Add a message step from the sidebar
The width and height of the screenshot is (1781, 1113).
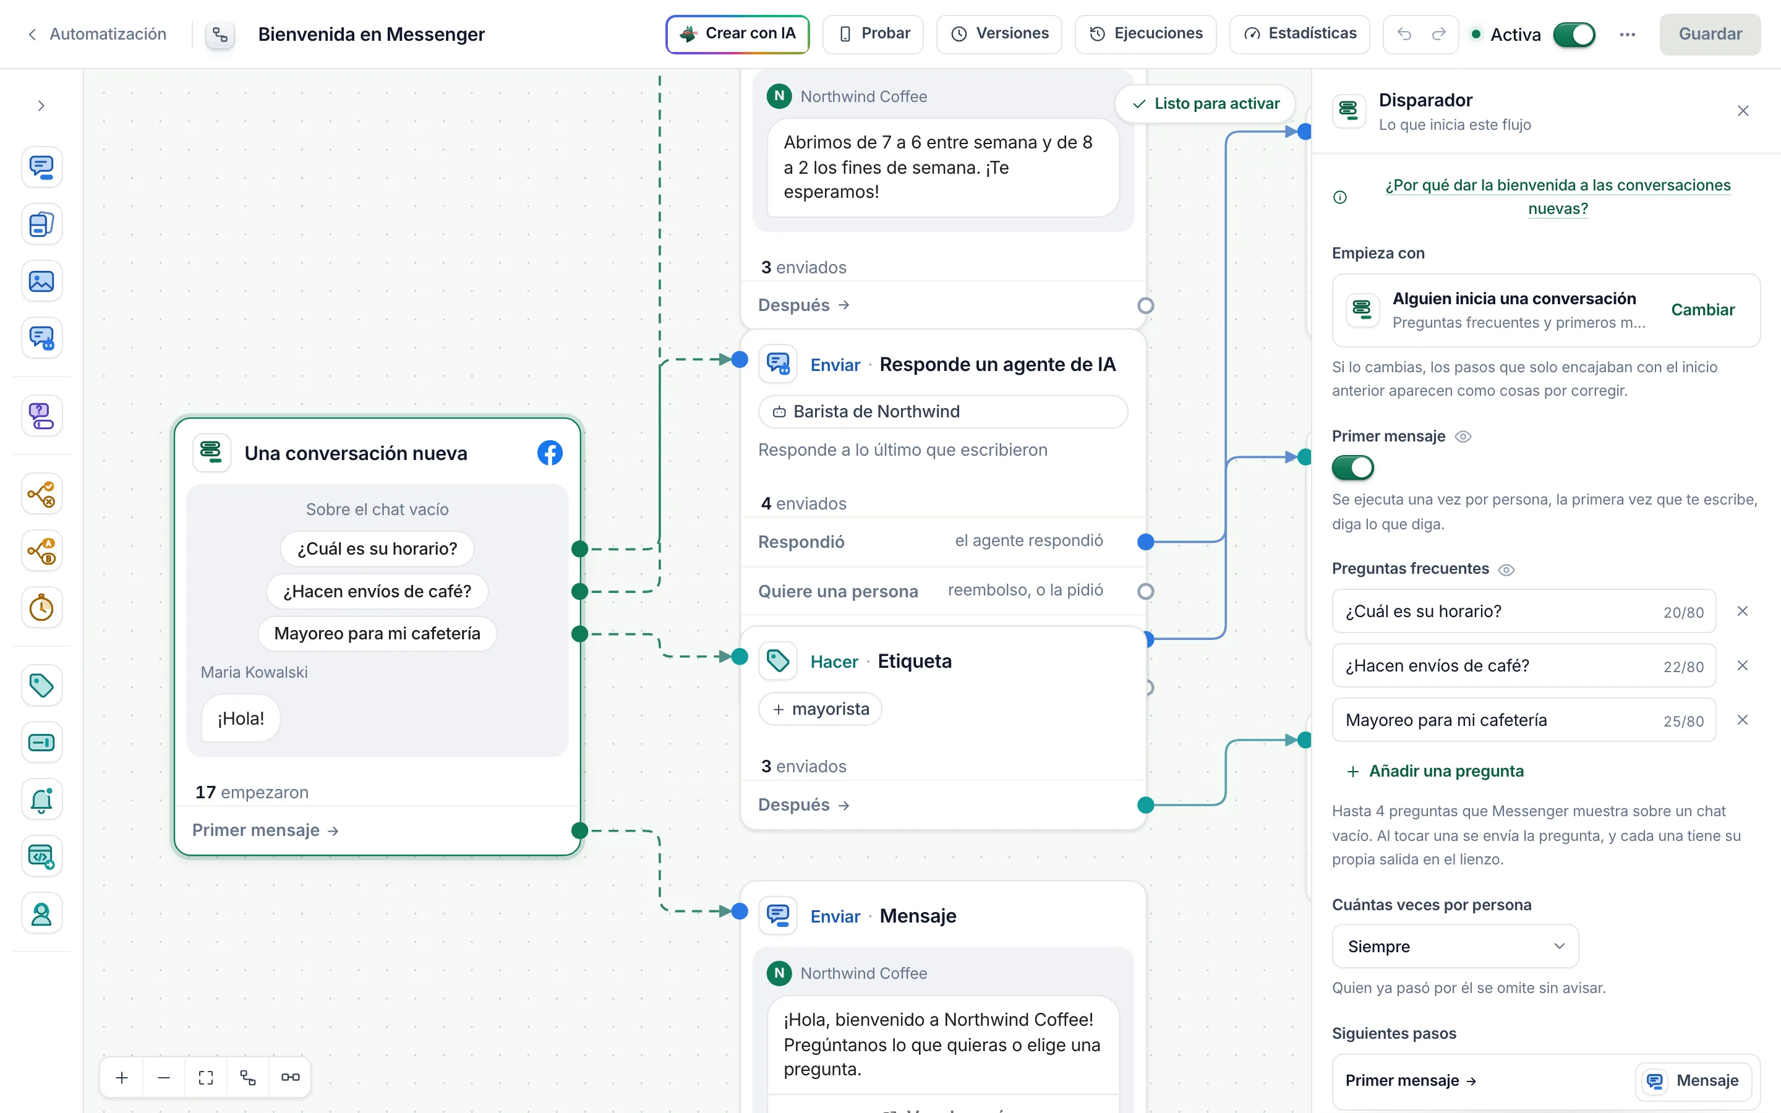(x=41, y=167)
